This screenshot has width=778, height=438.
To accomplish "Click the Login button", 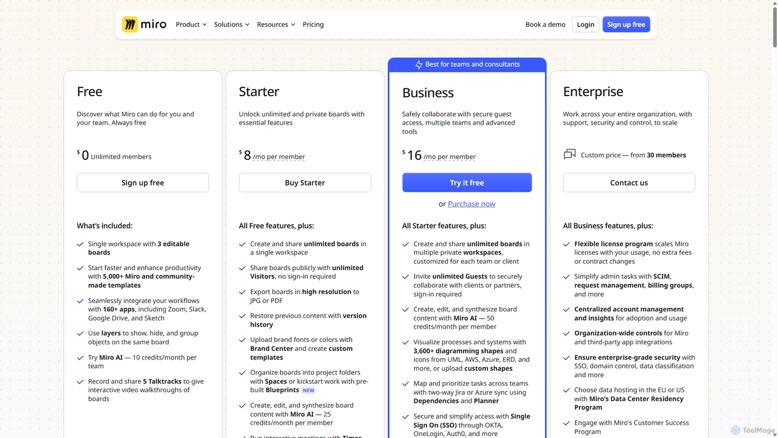I will [x=585, y=24].
